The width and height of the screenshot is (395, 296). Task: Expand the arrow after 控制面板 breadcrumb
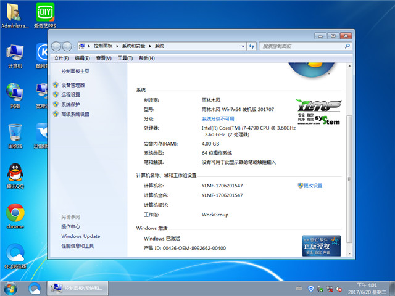pos(117,46)
